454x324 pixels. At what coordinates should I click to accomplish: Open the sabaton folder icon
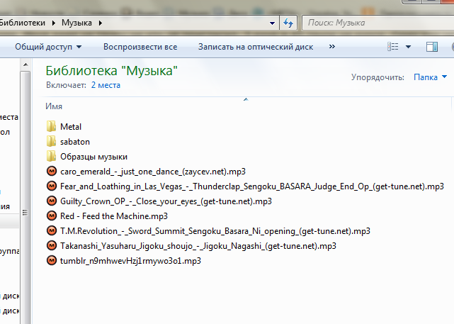(x=51, y=141)
